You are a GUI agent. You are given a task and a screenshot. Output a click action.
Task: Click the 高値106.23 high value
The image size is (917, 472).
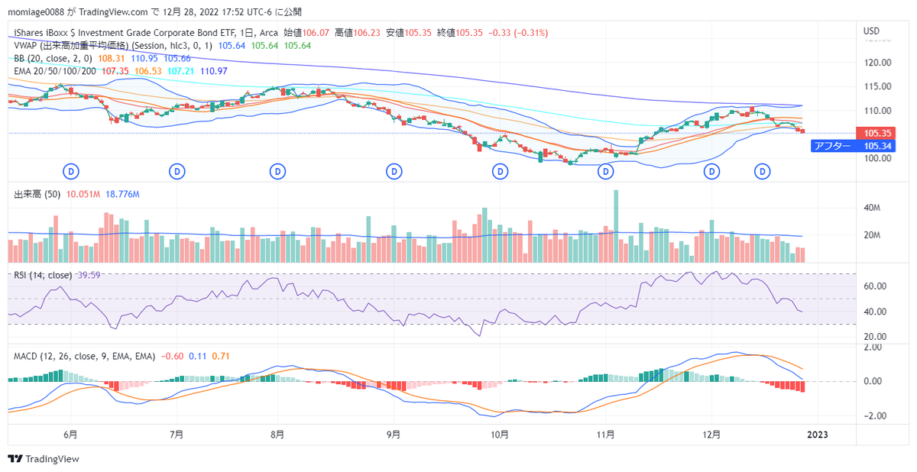point(357,33)
